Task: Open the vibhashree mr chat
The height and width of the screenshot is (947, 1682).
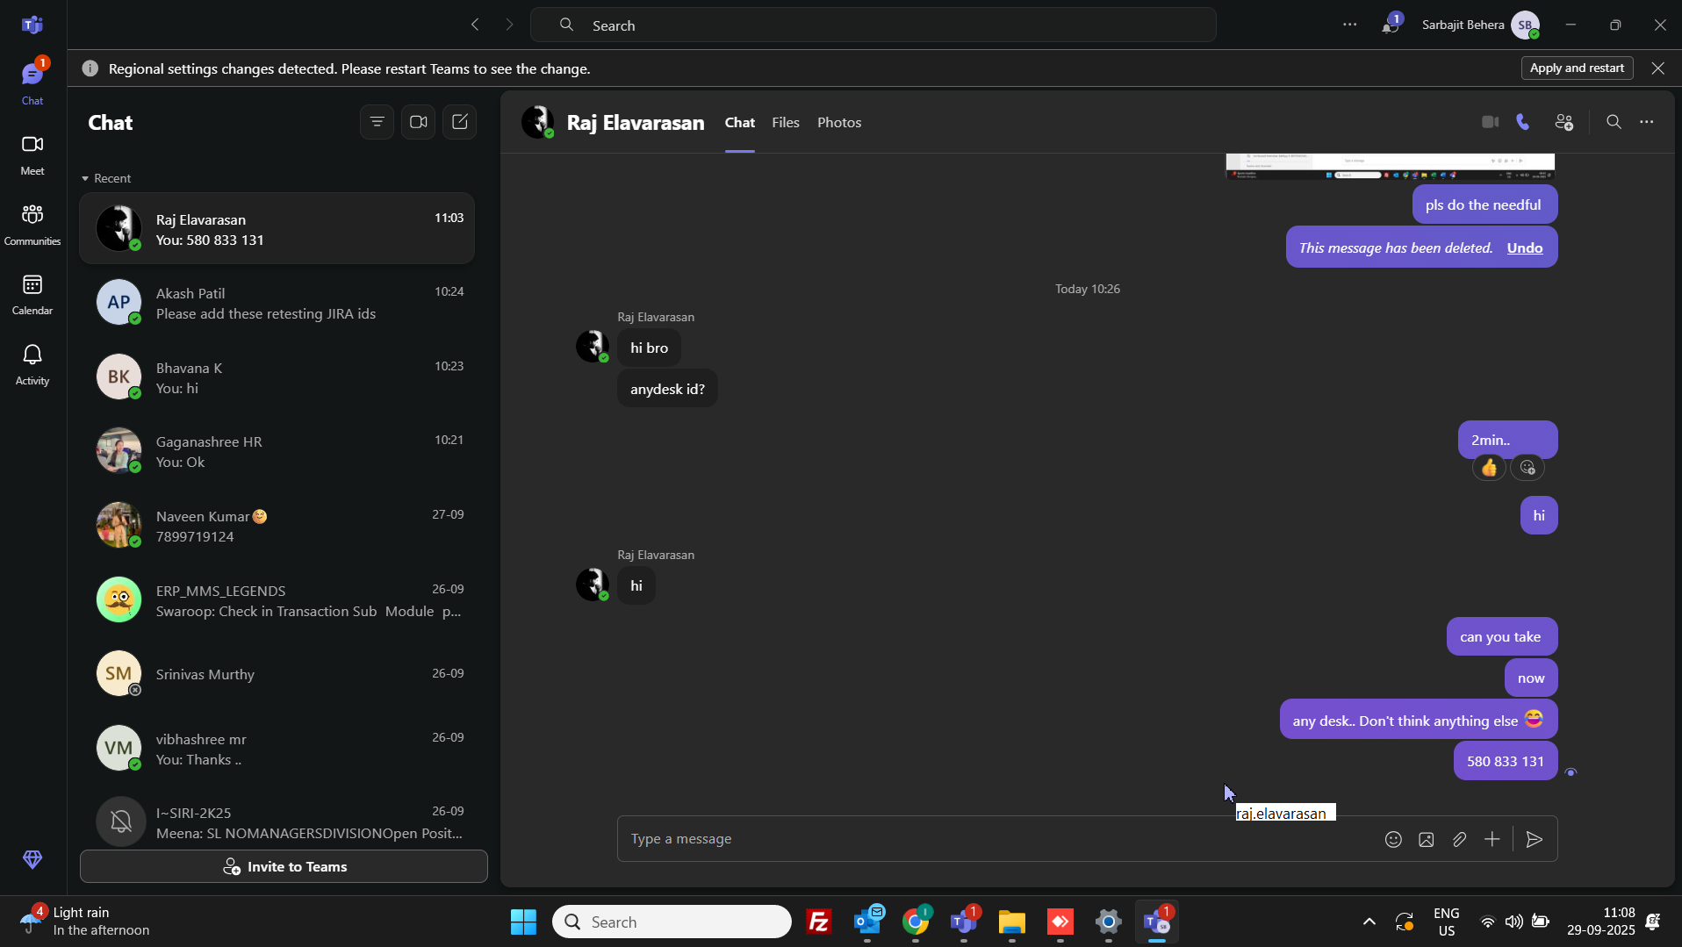Action: (277, 749)
